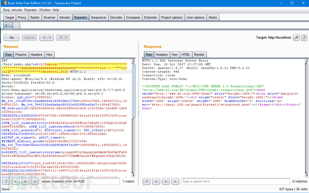Select request Params view tab
The height and width of the screenshot is (193, 309).
tap(21, 55)
